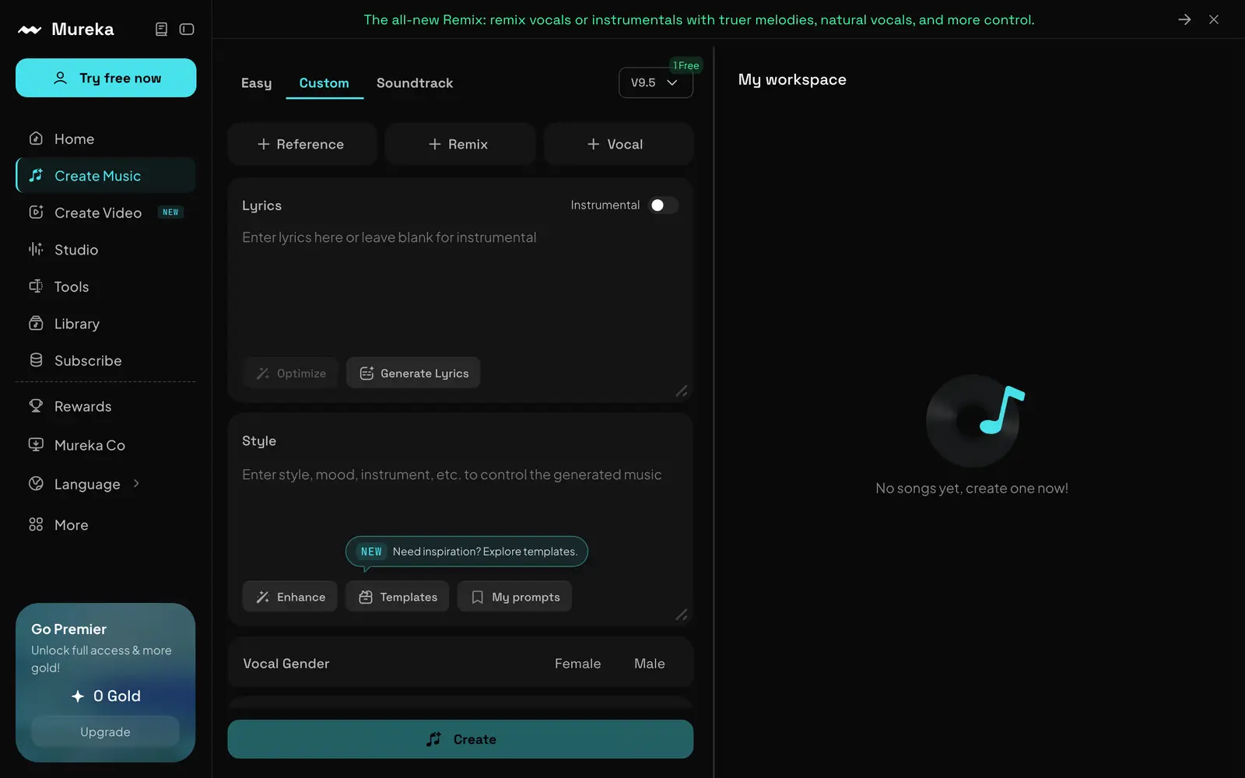Click the Mureka Co download icon

[x=36, y=445]
